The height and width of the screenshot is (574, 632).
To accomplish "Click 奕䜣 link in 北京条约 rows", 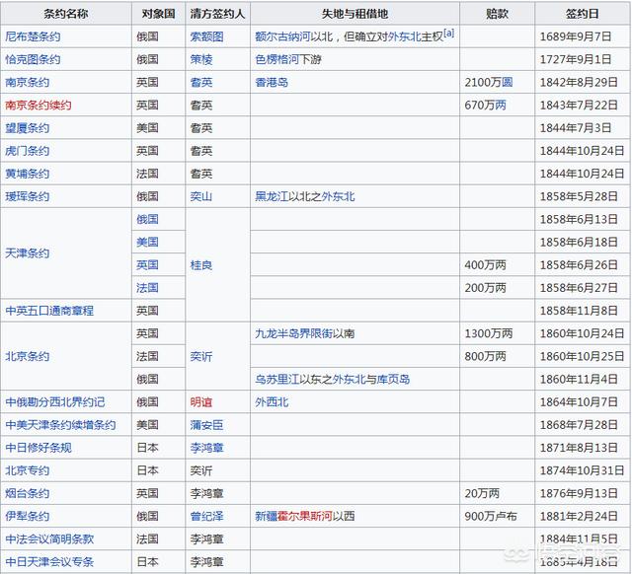I will pos(201,356).
